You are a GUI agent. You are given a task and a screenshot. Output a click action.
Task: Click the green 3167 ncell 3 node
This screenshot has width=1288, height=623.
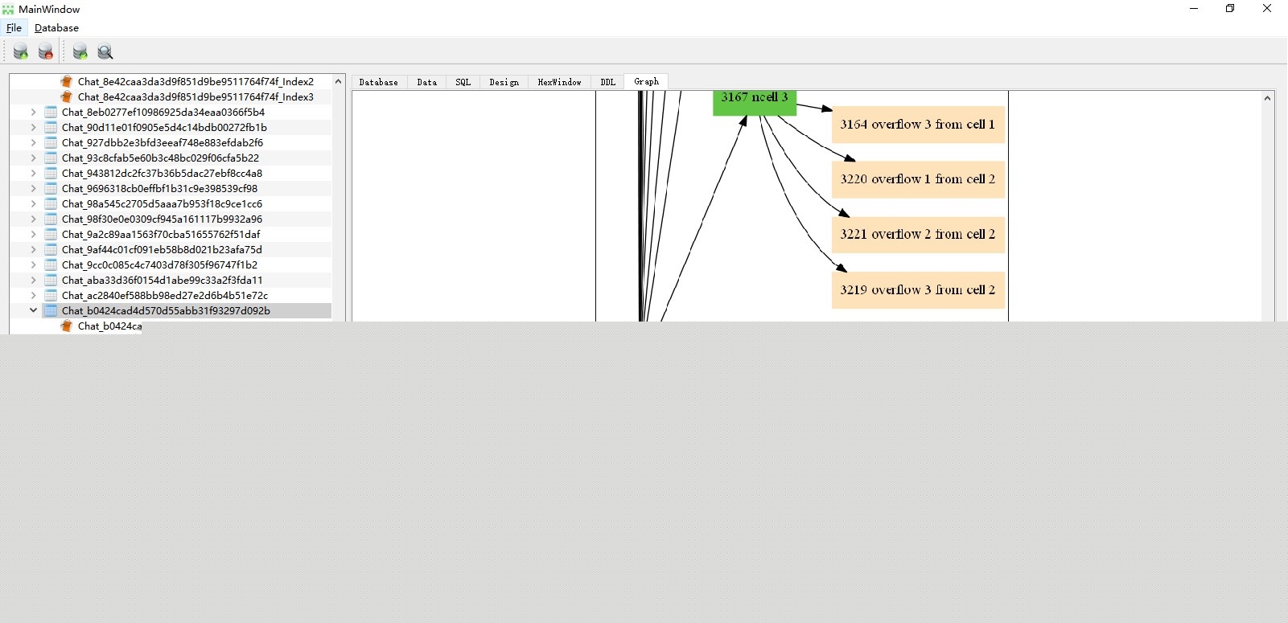[755, 103]
